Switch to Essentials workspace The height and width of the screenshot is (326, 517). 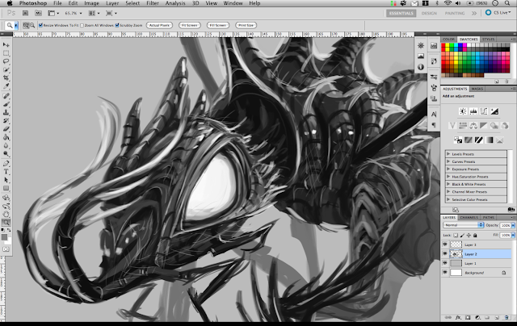[401, 13]
